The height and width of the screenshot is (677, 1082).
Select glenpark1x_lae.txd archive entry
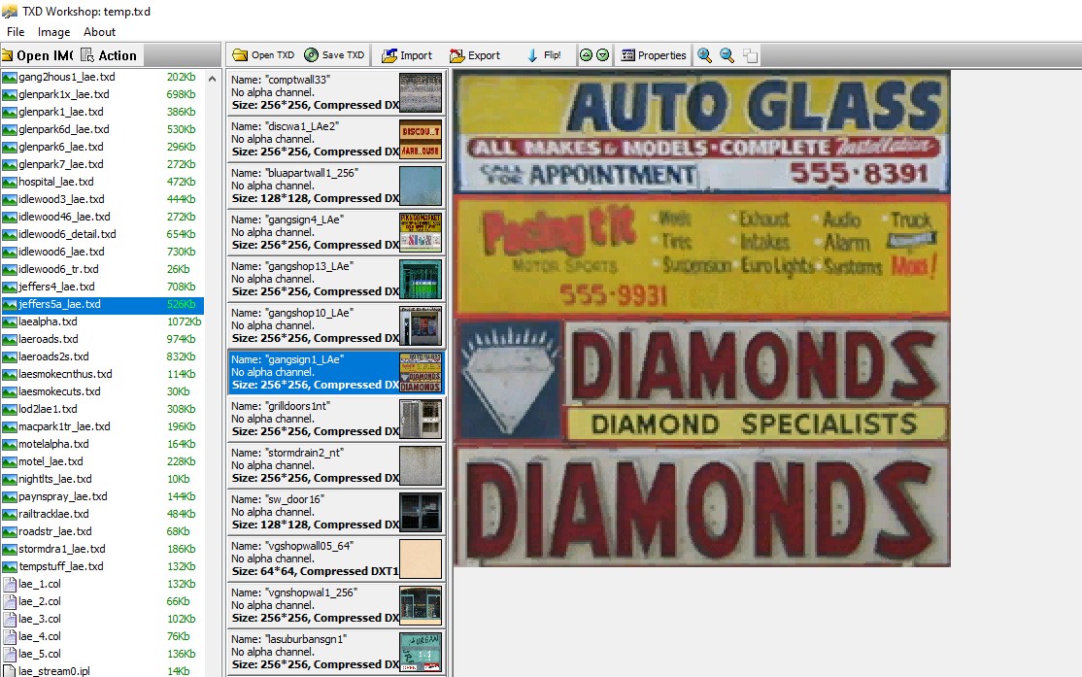pos(102,94)
